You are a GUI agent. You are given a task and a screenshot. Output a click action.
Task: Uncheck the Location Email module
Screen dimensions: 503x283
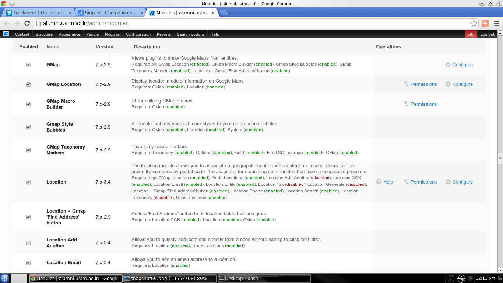(28, 263)
